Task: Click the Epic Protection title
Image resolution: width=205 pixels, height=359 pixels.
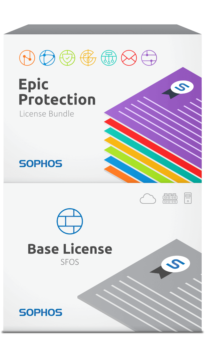Action: click(x=57, y=92)
